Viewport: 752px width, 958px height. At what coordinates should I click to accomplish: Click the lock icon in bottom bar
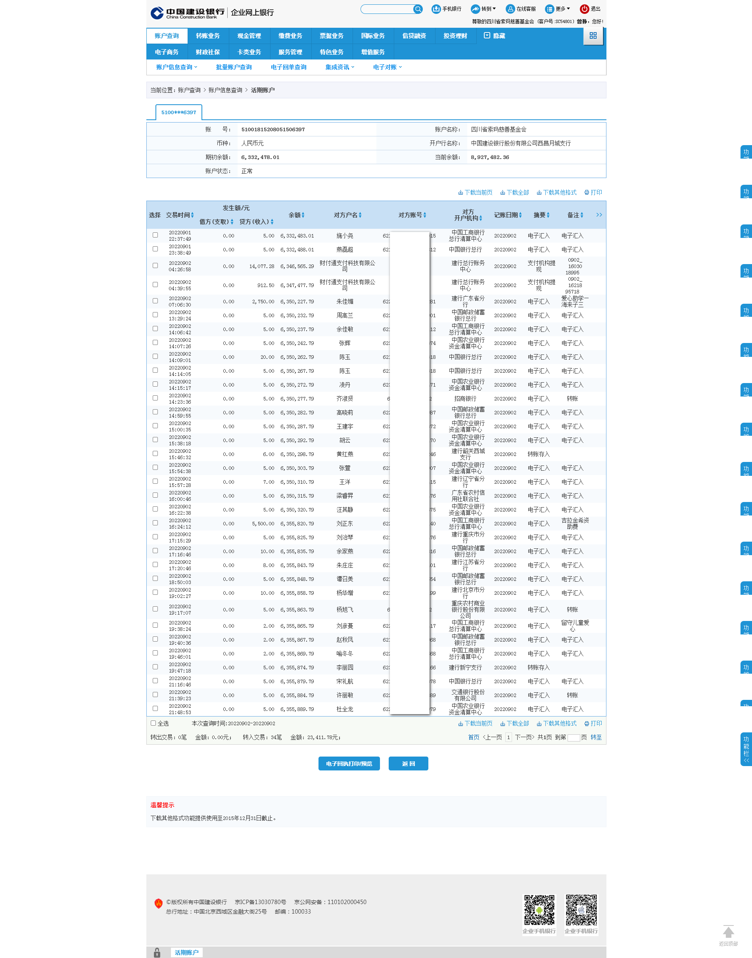coord(157,953)
